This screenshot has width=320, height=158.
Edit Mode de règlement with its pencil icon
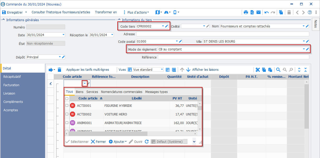[x=307, y=49]
